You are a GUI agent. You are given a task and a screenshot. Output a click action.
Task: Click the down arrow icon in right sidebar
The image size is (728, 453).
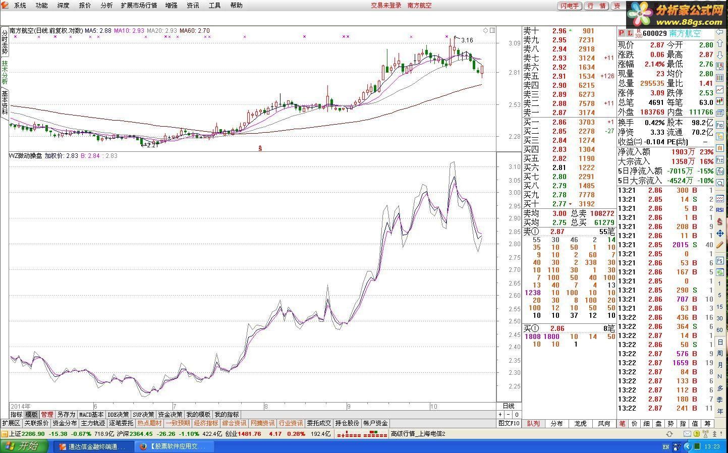(x=719, y=54)
